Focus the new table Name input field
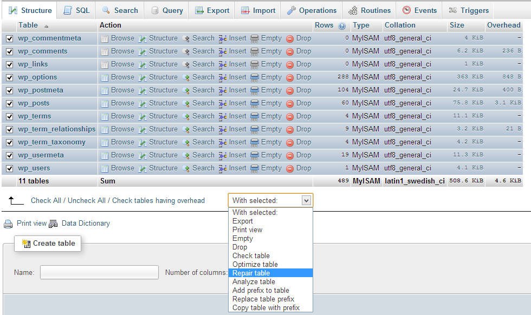 point(99,272)
